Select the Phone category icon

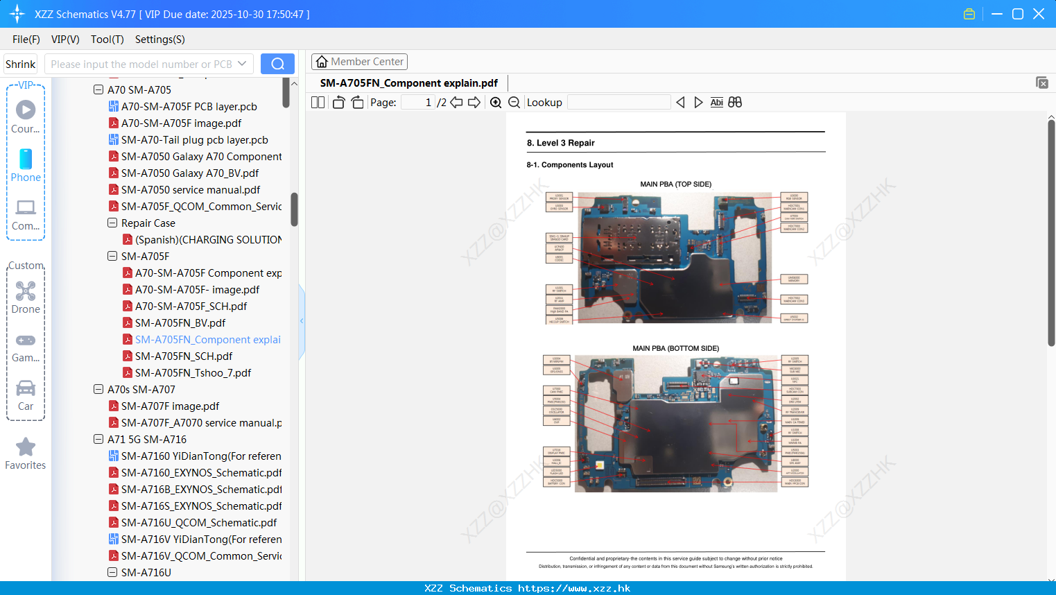[x=26, y=166]
